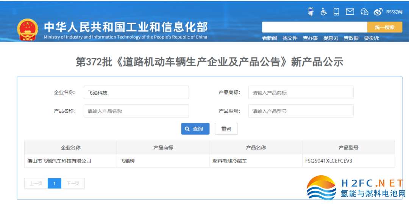
Task: Click the 上一页 previous page button
Action: point(36,184)
